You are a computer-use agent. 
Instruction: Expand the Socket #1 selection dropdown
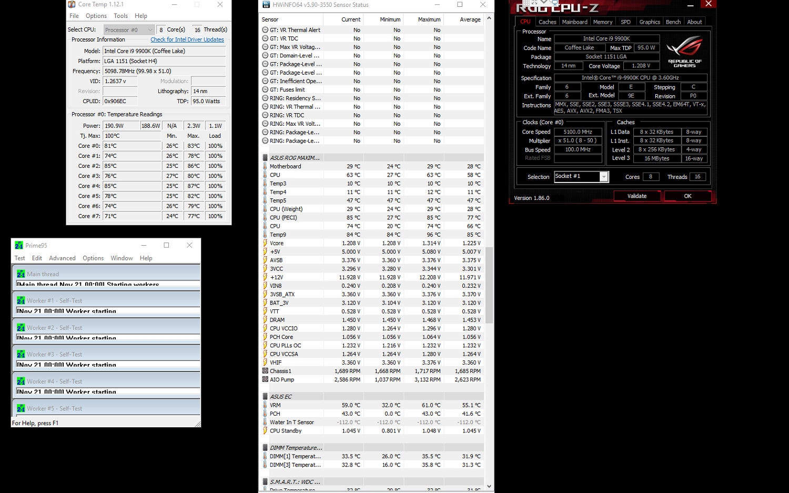pos(603,177)
